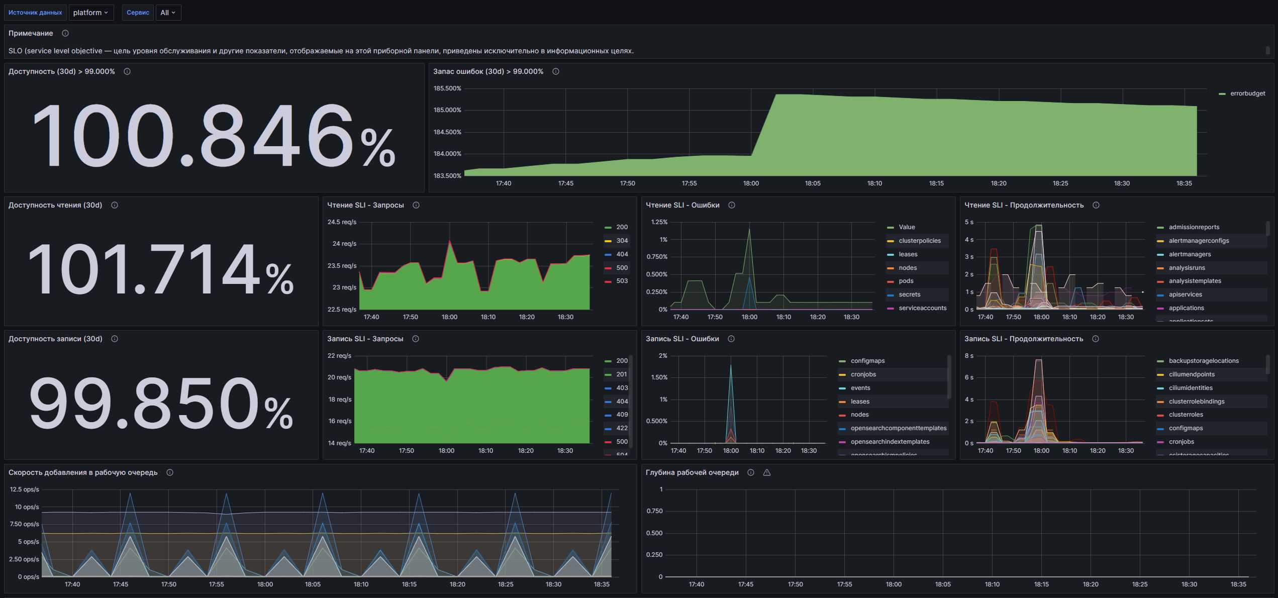Image resolution: width=1278 pixels, height=598 pixels.
Task: Open Доступность чтения (30d) panel title menu
Action: (55, 205)
